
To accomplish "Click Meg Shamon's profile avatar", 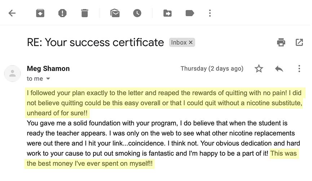I will click(x=12, y=73).
